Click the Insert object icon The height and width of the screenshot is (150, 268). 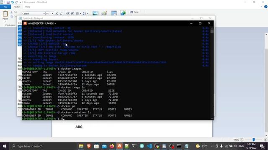point(123,13)
